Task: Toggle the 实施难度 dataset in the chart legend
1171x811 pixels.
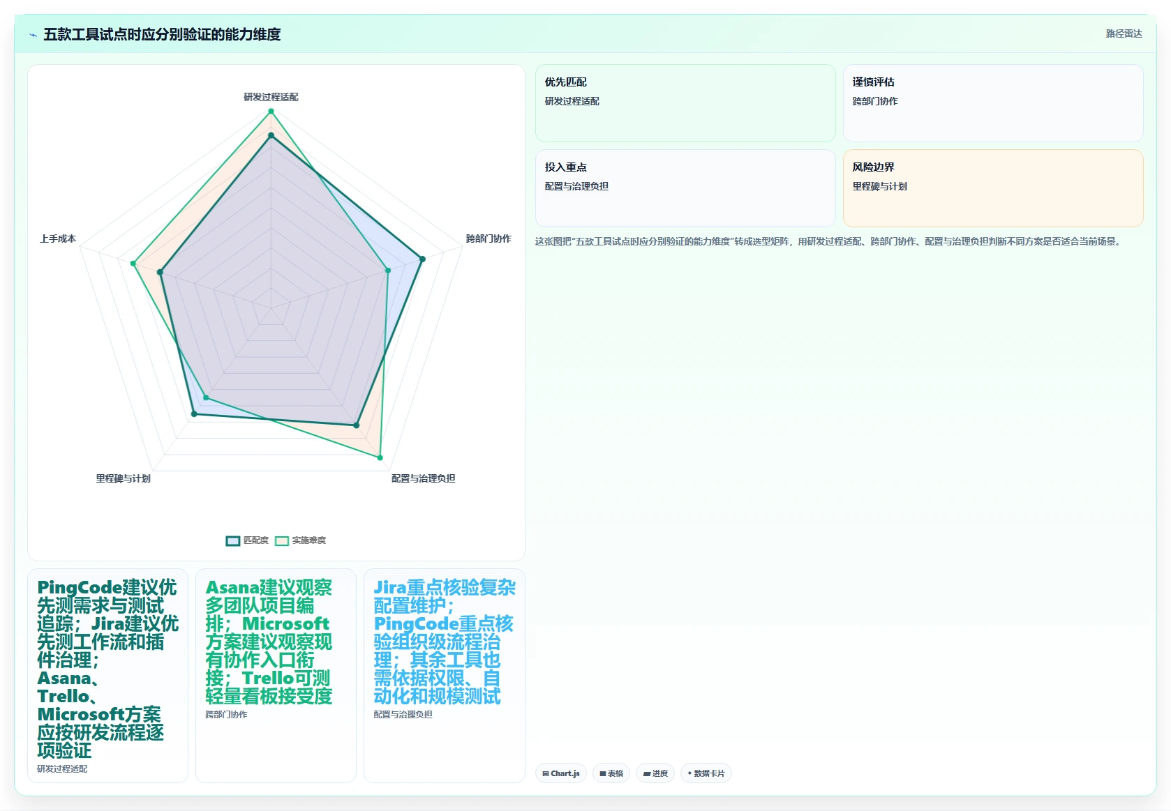Action: point(301,540)
